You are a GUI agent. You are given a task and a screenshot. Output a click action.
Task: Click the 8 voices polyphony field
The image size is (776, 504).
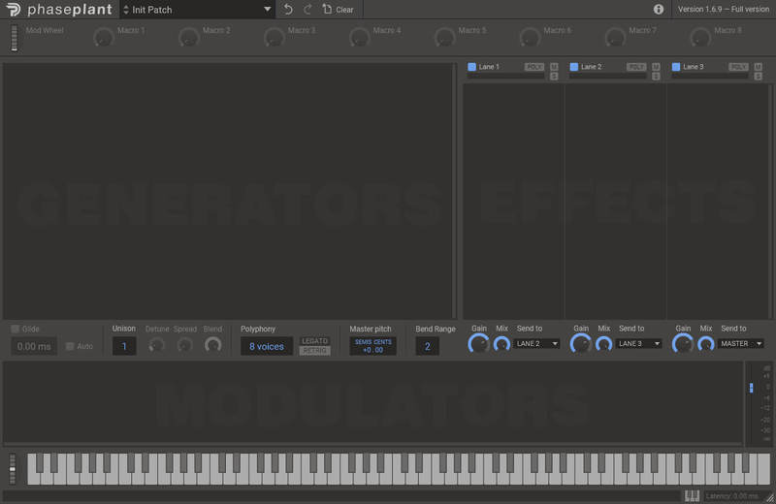(x=267, y=346)
